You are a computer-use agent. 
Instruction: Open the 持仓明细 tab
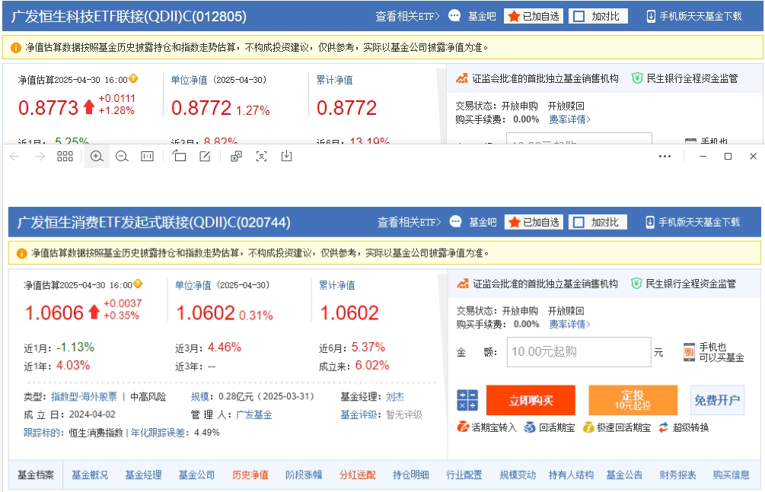coord(411,475)
